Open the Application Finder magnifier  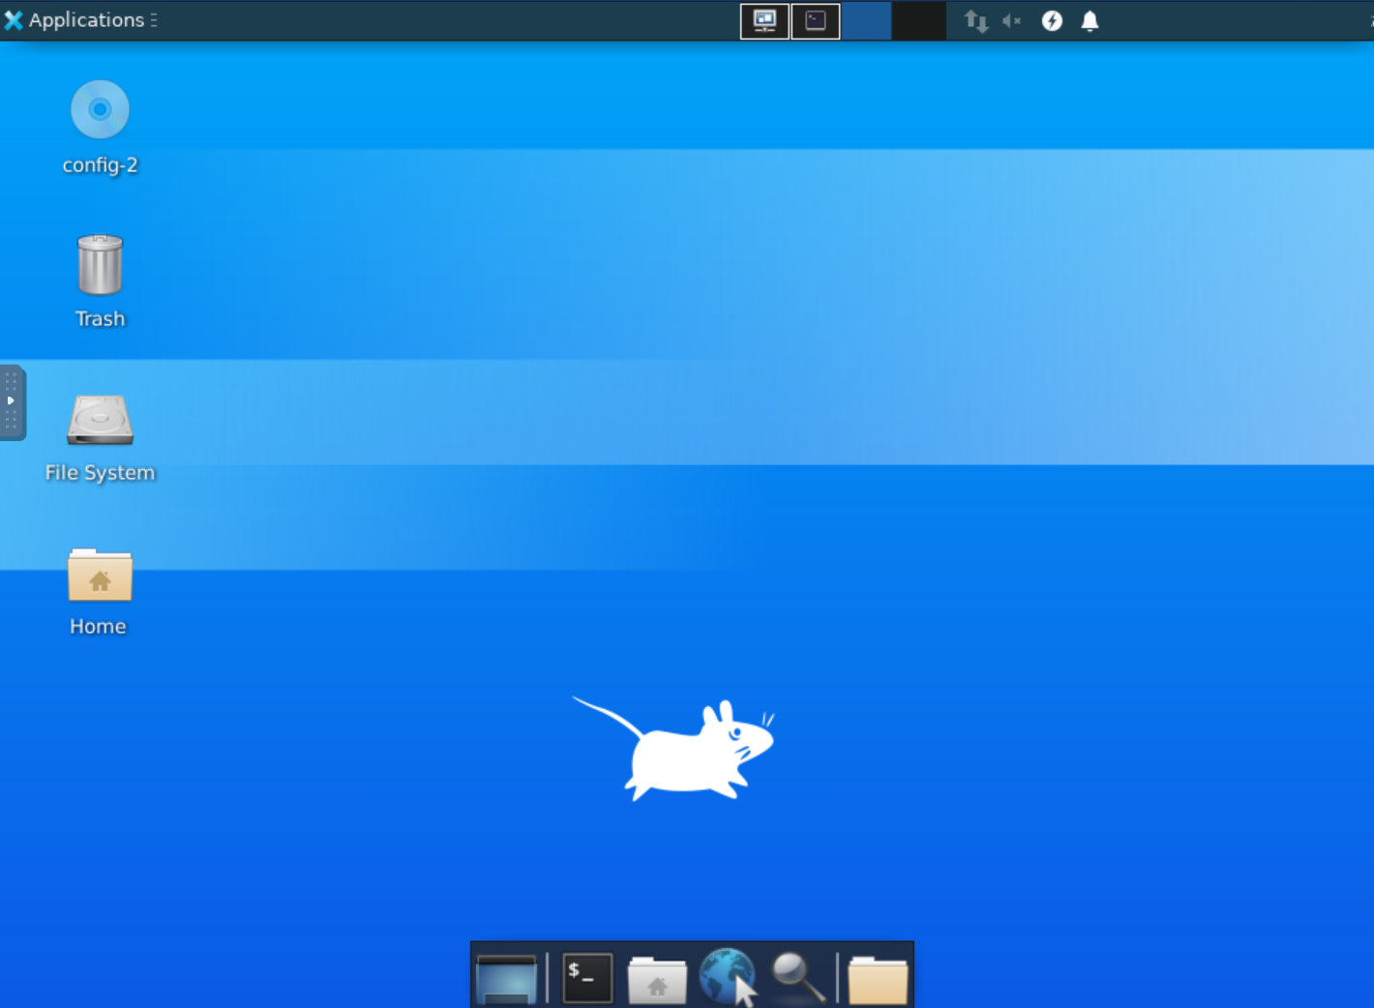[797, 978]
